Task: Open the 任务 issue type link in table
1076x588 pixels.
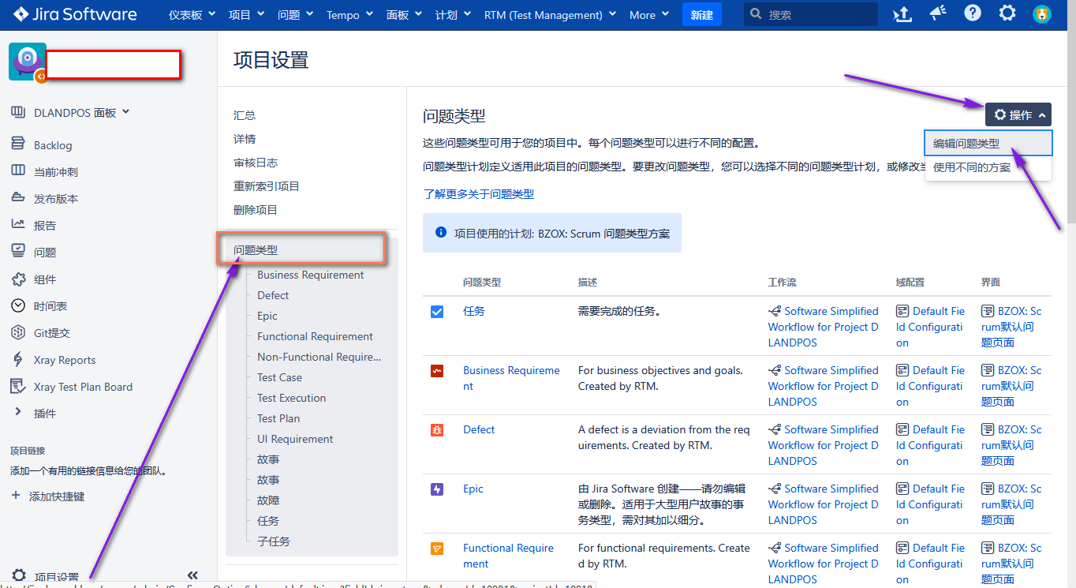Action: click(x=474, y=311)
